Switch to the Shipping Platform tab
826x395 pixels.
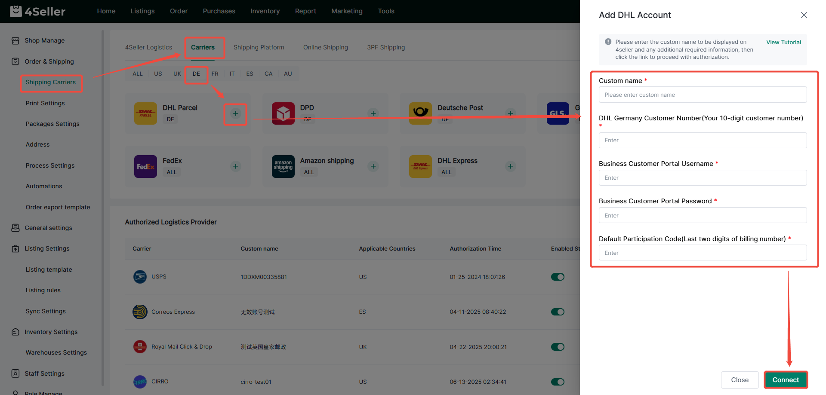[259, 47]
